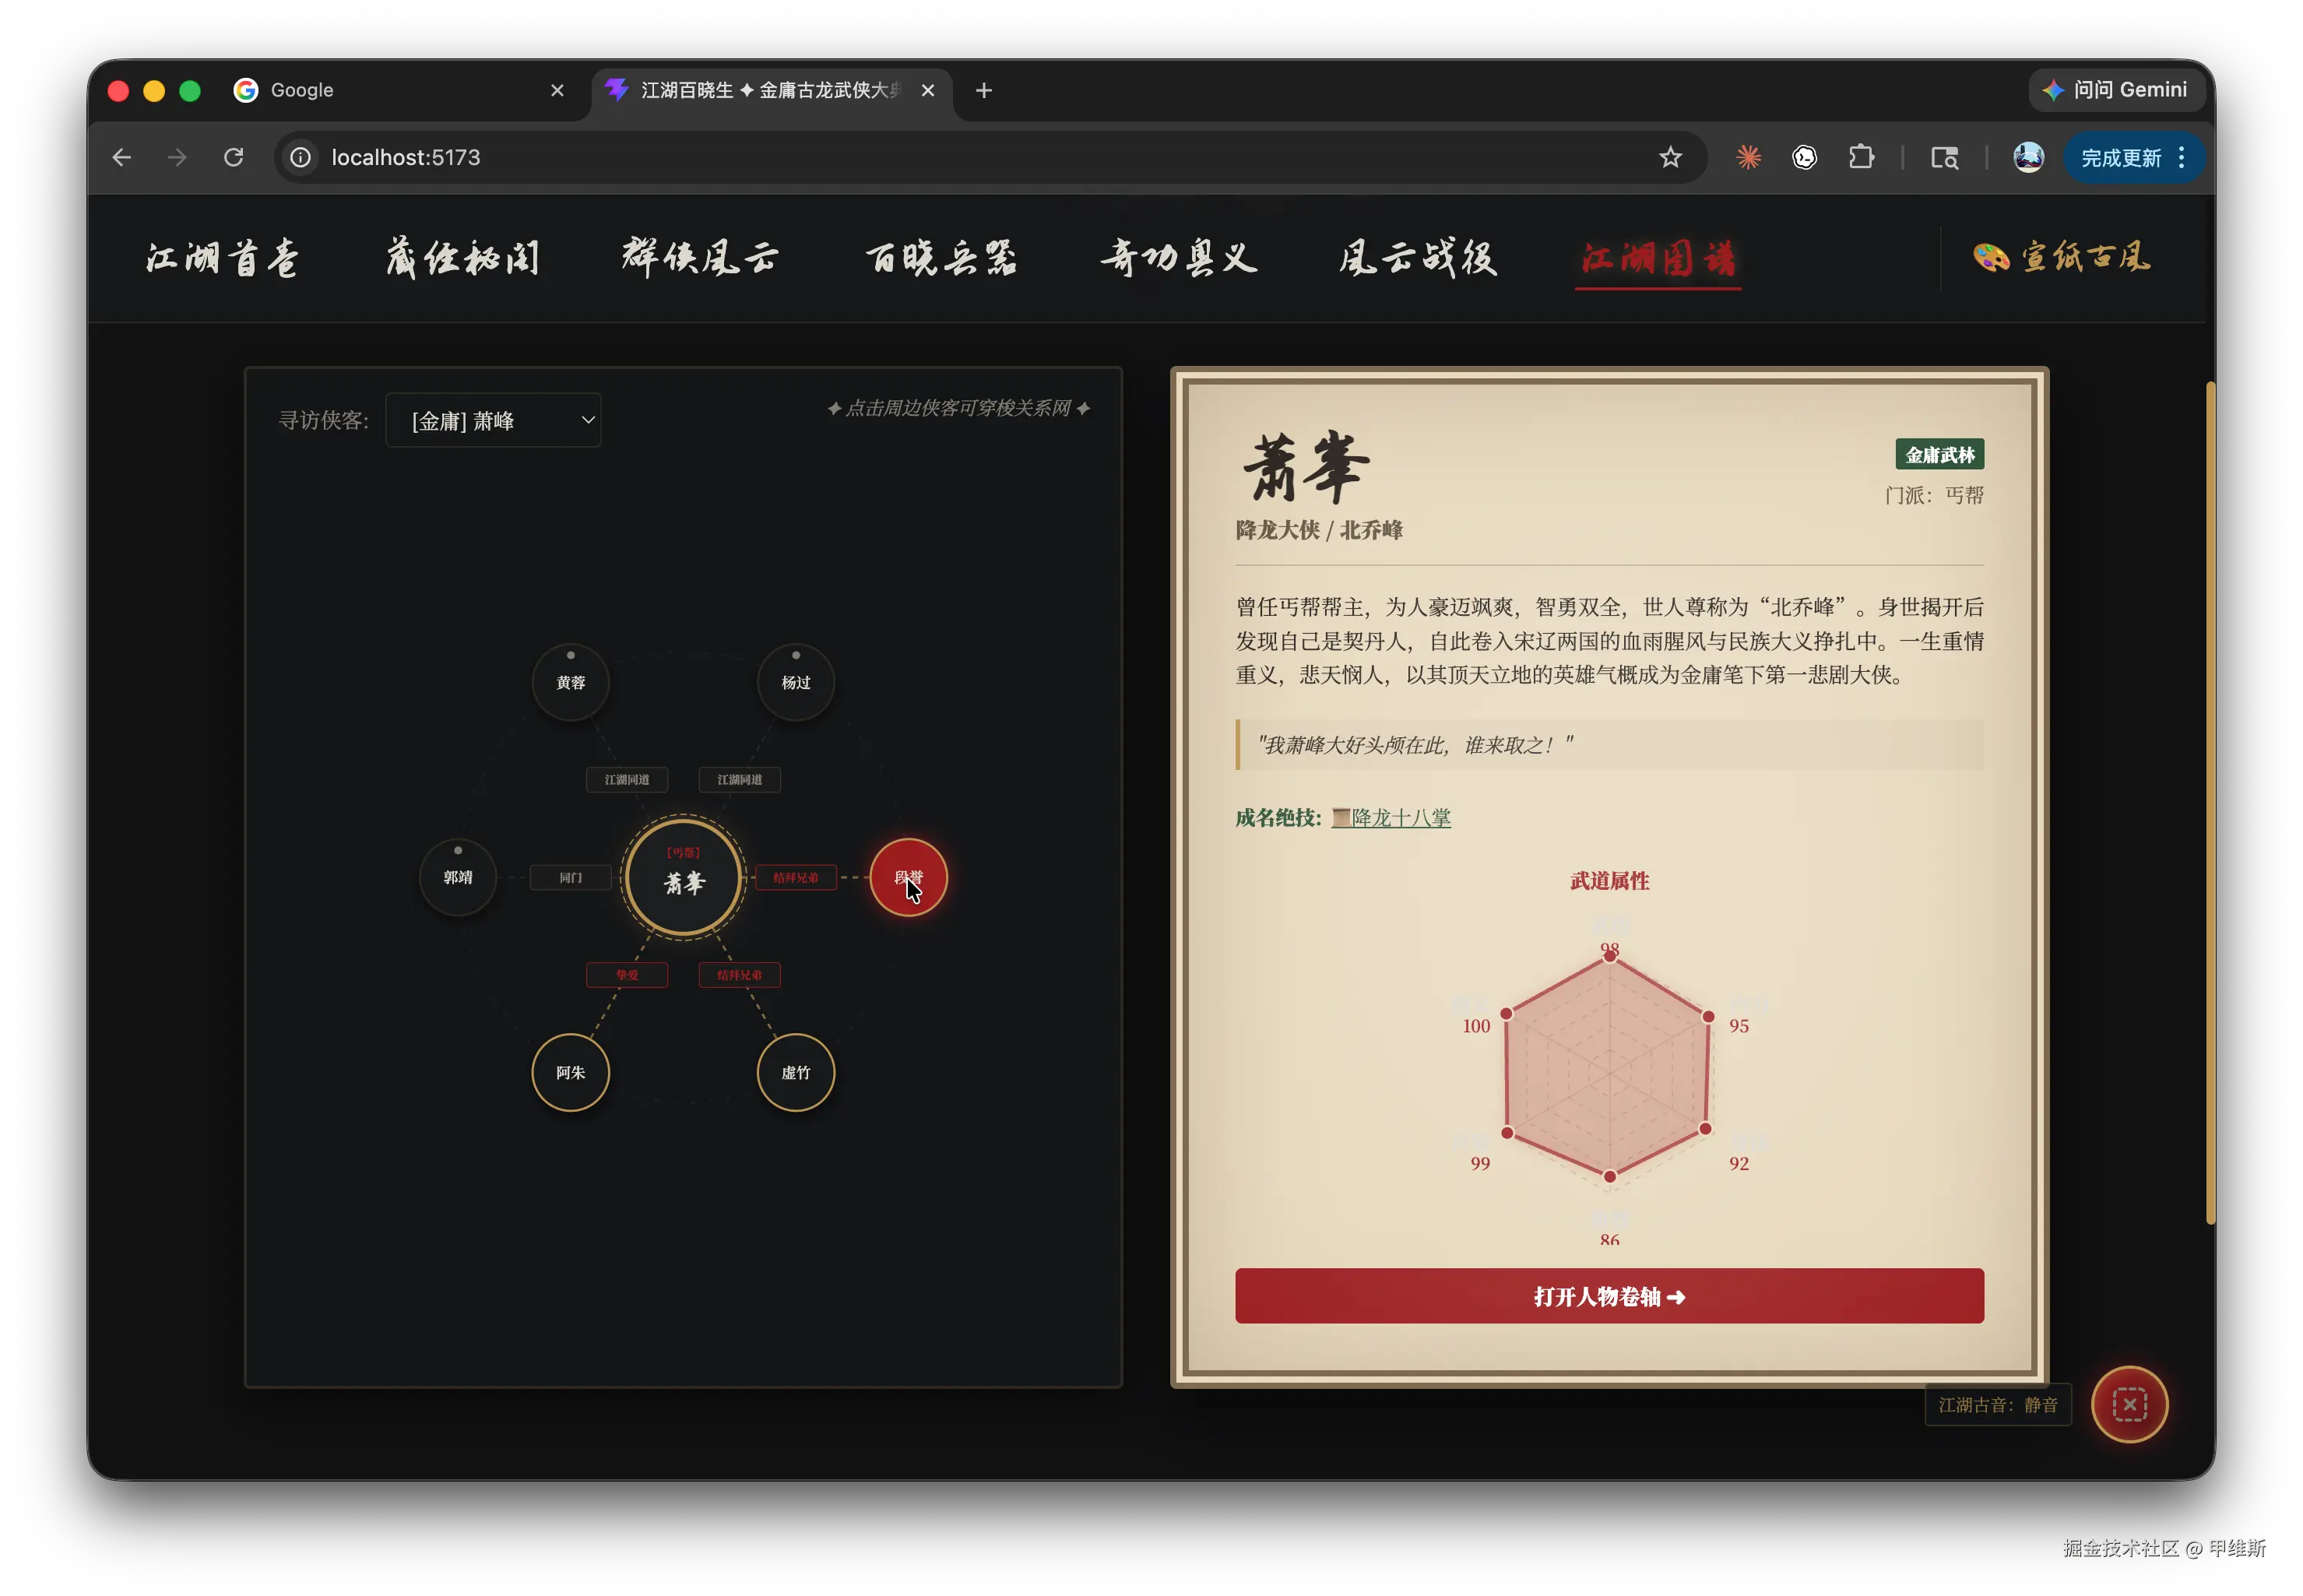Click the palette icon beside 宣纸古风
This screenshot has height=1596, width=2303.
point(1991,257)
